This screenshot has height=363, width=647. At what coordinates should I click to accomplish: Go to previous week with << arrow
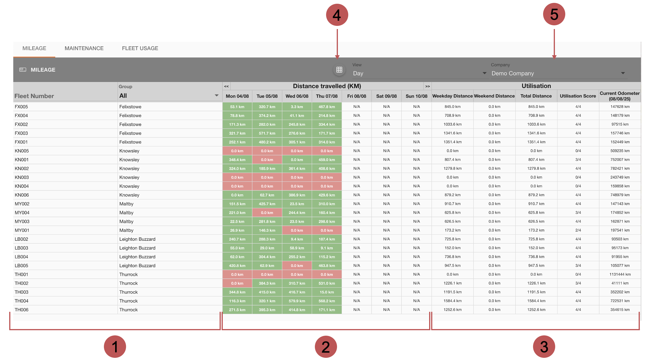(227, 86)
